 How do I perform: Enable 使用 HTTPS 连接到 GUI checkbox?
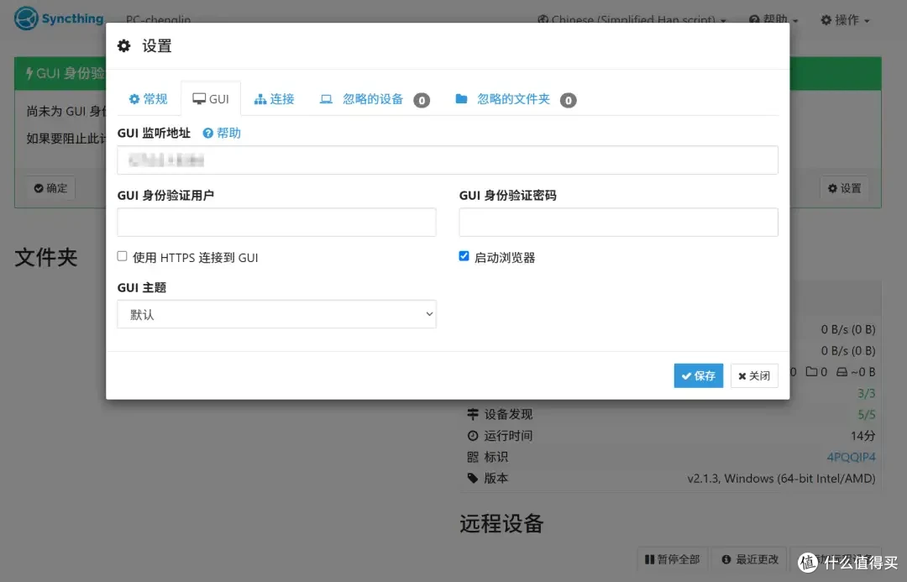point(122,256)
